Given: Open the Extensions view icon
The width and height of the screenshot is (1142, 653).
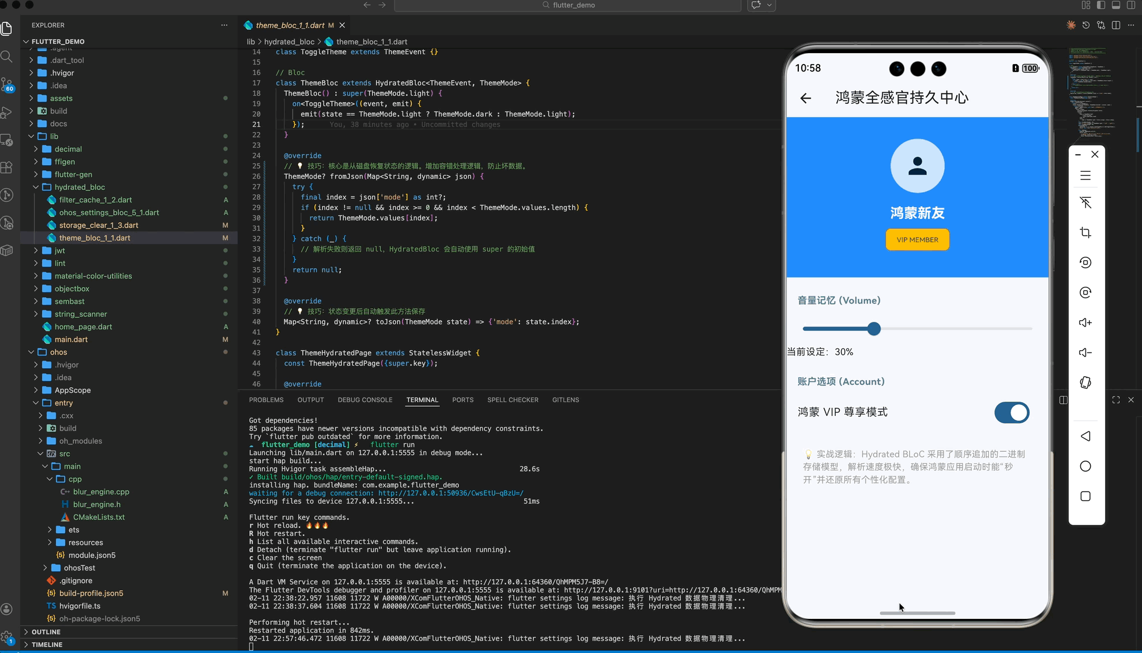Looking at the screenshot, I should 7,167.
